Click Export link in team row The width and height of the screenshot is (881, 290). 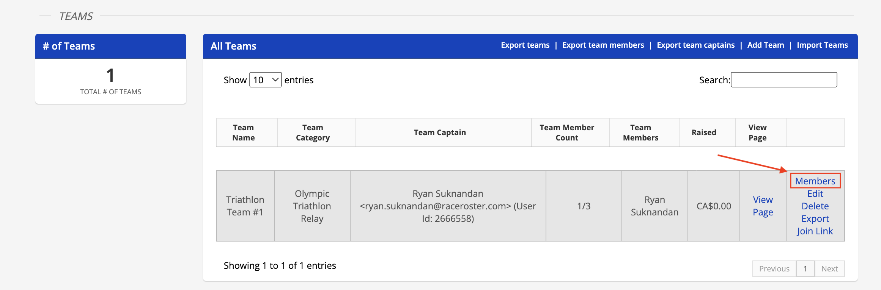[815, 218]
